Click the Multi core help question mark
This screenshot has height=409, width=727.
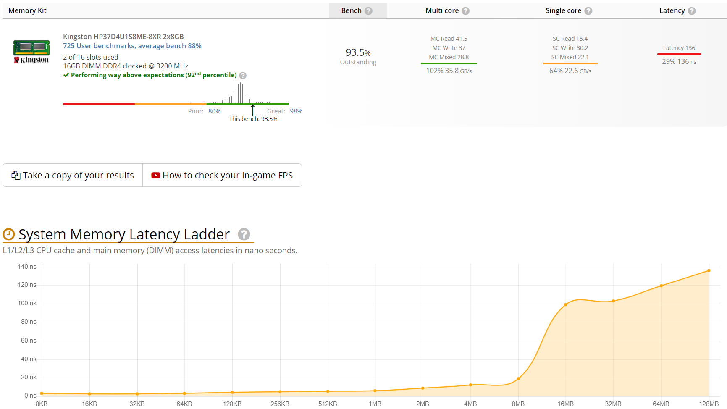coord(465,11)
